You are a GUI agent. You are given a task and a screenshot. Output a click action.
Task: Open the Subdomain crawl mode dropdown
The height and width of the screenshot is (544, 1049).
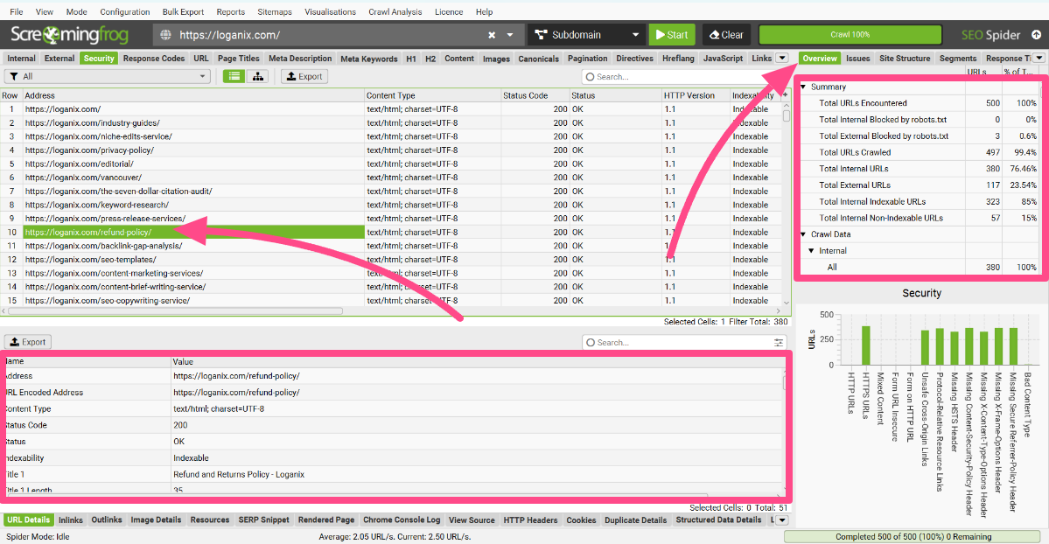pyautogui.click(x=587, y=35)
